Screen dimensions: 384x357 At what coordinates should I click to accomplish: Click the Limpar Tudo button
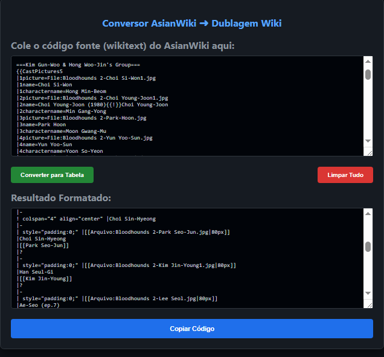[345, 175]
